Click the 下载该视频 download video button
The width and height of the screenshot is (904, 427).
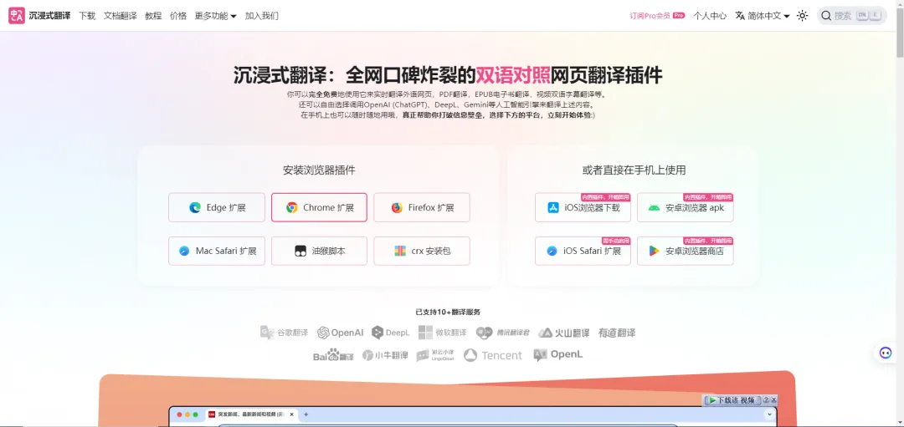click(x=731, y=400)
